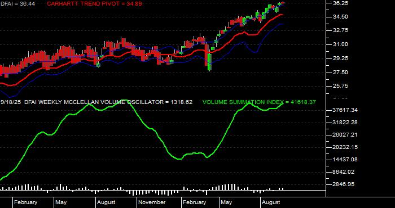The width and height of the screenshot is (395, 208).
Task: Click the latest candle at chart's right end
Action: 283,3
